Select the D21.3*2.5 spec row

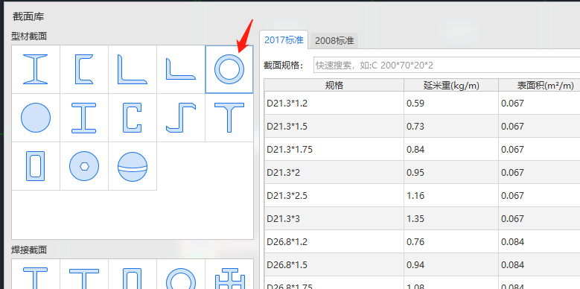point(422,195)
